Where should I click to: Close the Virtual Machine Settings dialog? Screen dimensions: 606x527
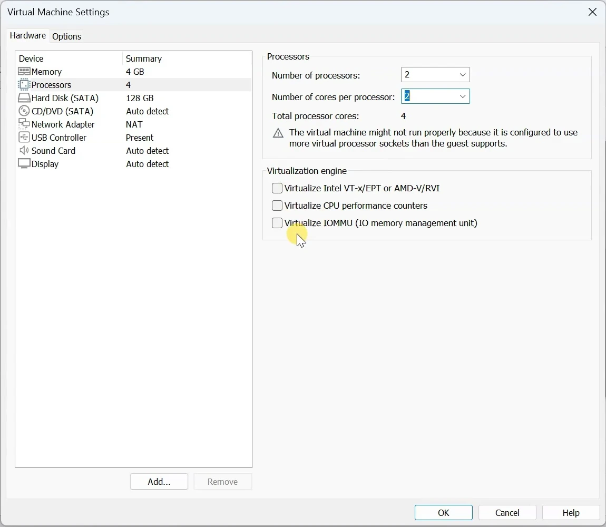pos(592,12)
